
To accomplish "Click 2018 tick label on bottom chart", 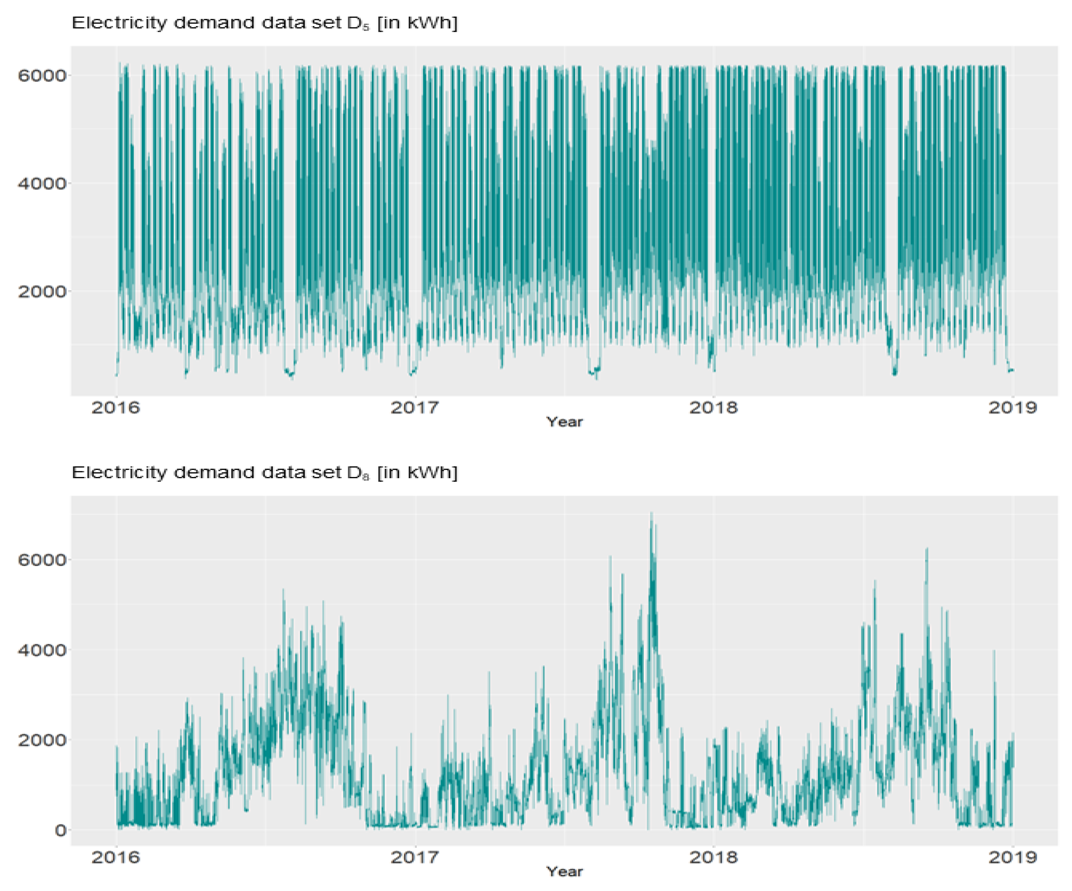I will [x=714, y=857].
